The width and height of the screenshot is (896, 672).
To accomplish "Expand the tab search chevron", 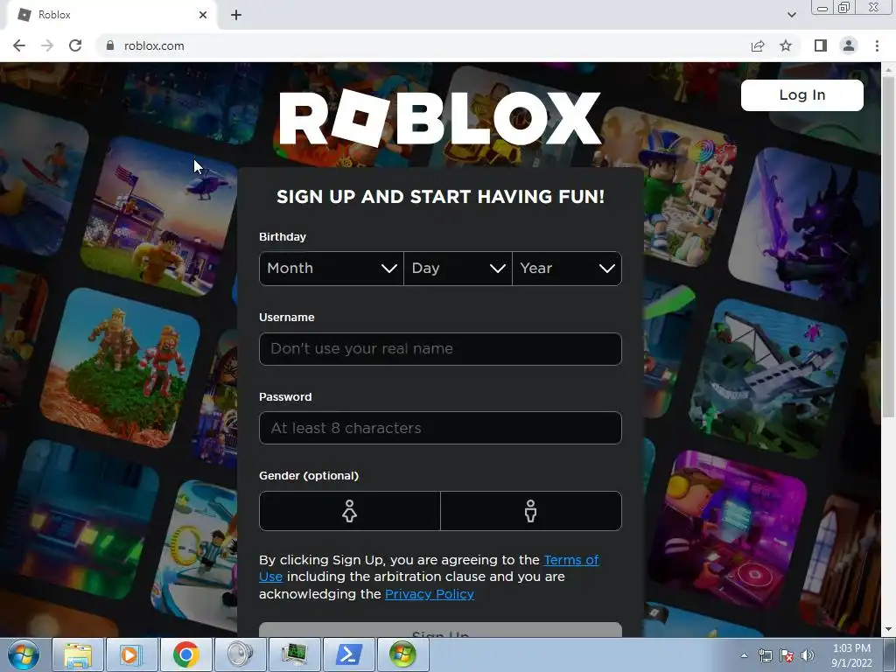I will 791,15.
